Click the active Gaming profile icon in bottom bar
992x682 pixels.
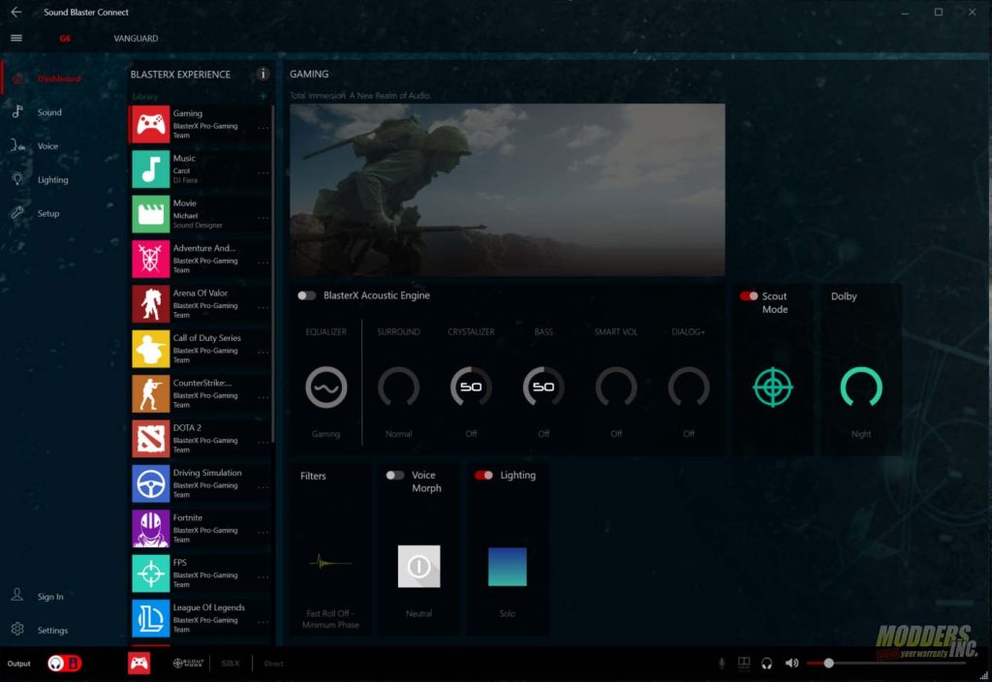tap(139, 663)
